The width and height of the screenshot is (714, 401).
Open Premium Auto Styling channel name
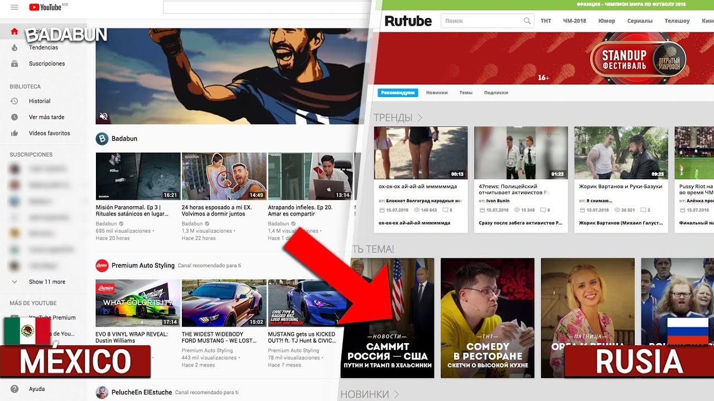[143, 266]
